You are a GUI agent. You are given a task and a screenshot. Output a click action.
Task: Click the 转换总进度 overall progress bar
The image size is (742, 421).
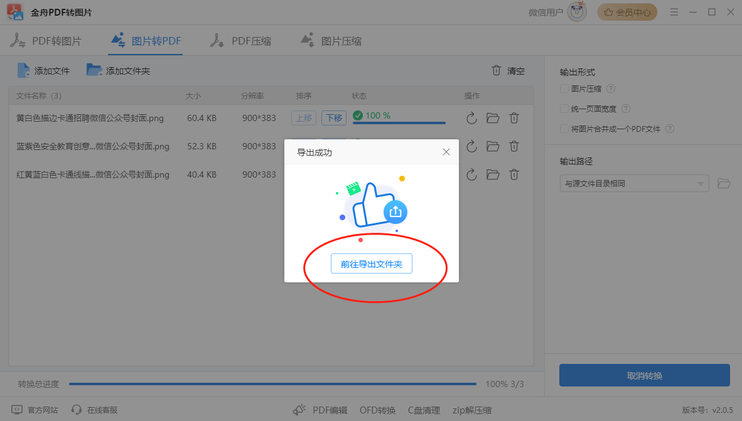[272, 384]
